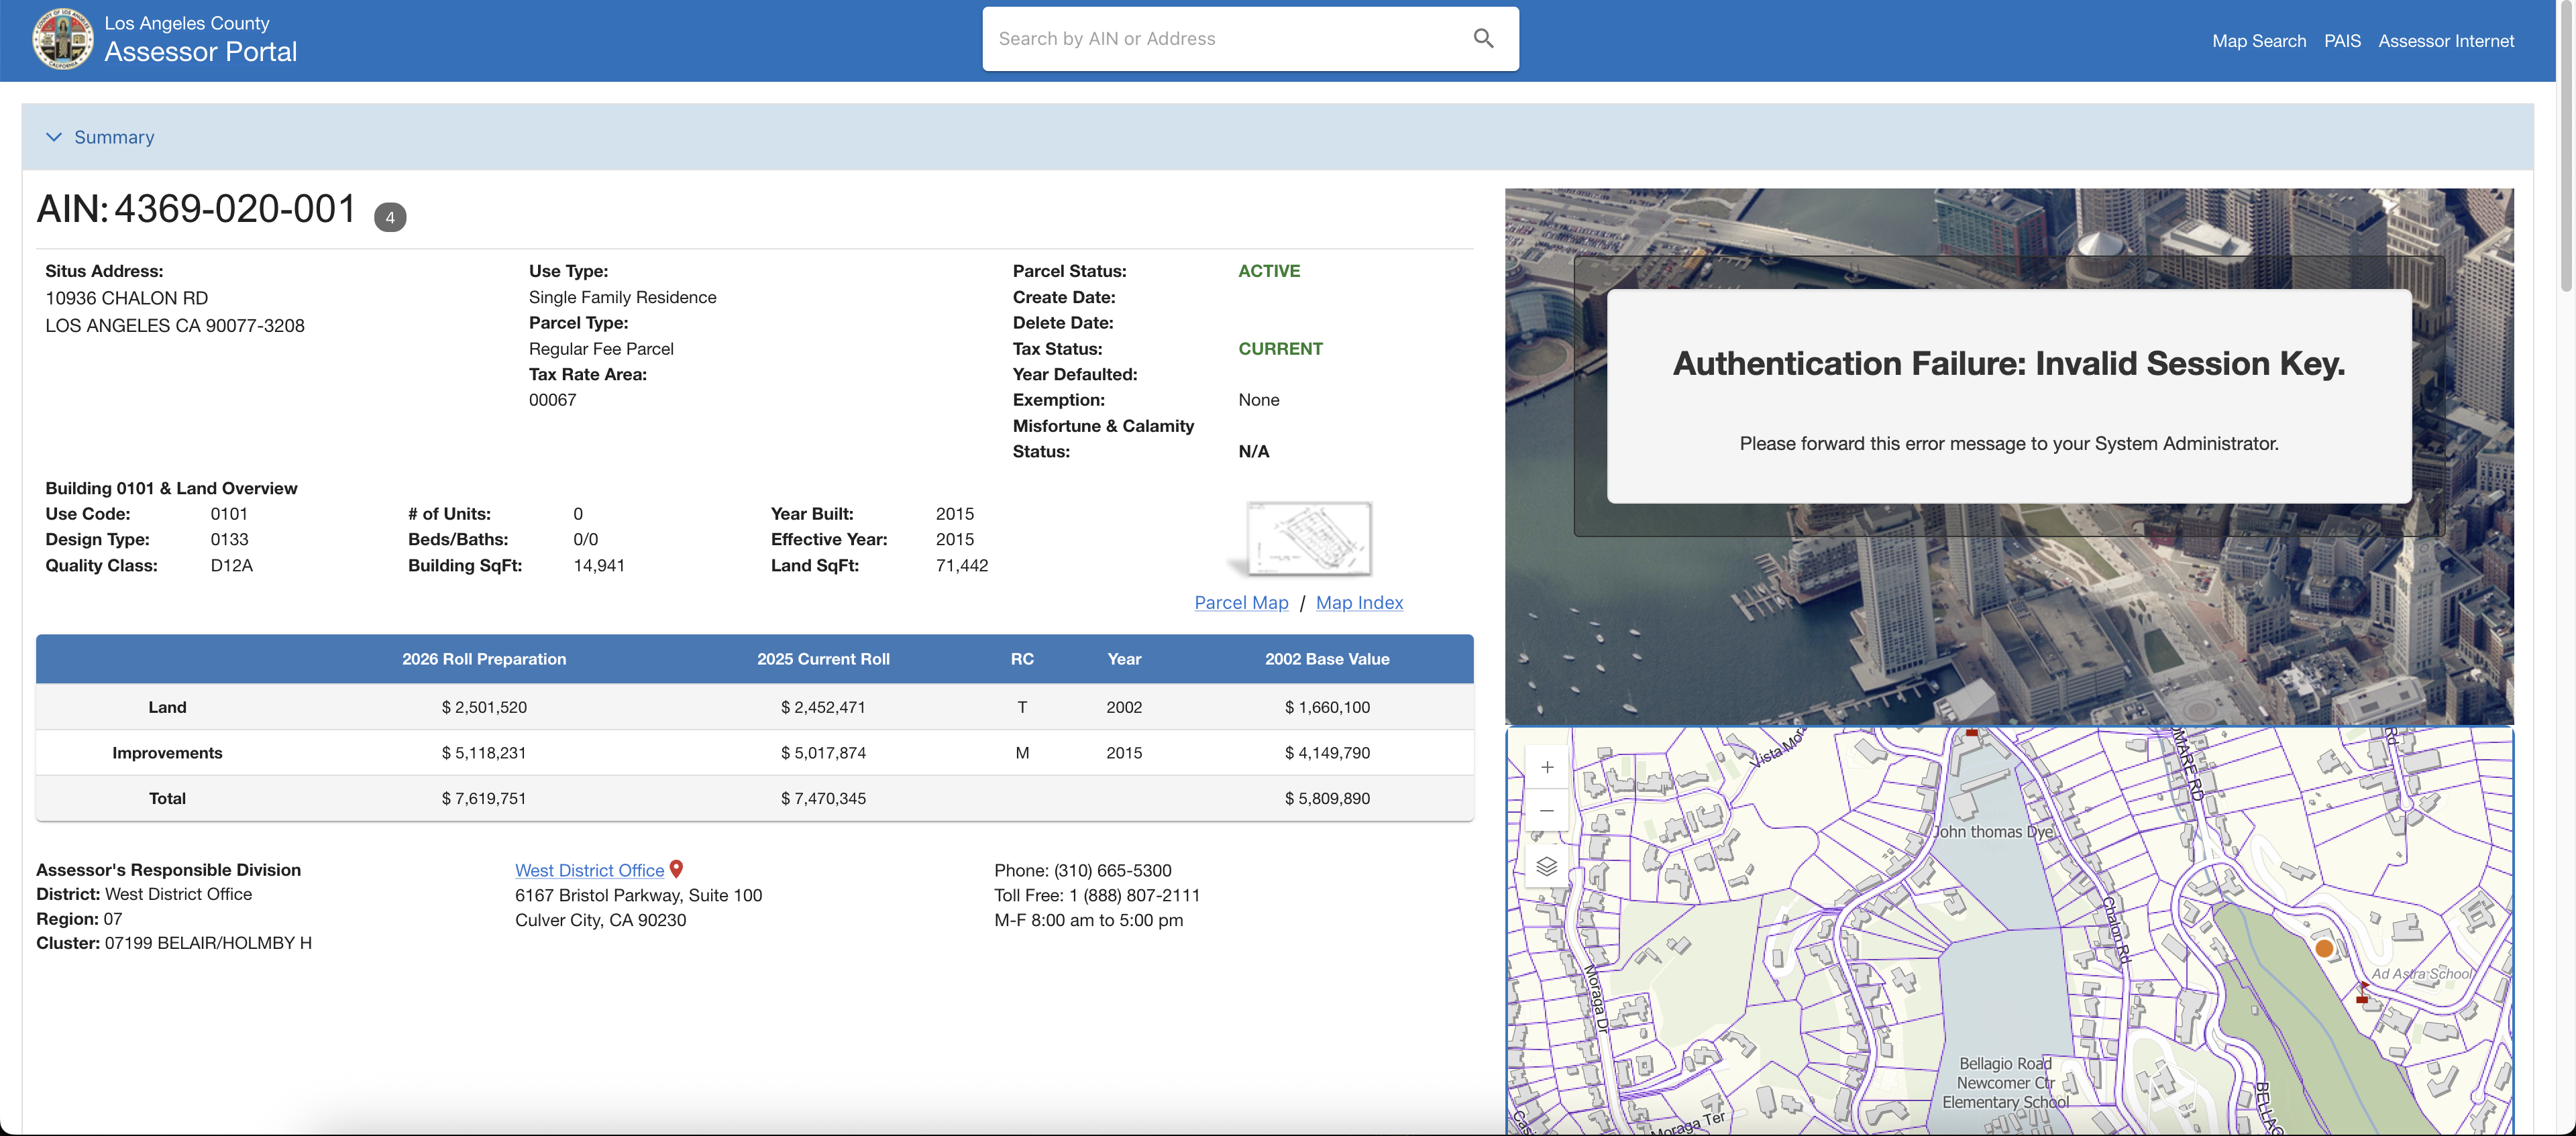Click Total 2025 value $ 7,470,345

tap(823, 798)
